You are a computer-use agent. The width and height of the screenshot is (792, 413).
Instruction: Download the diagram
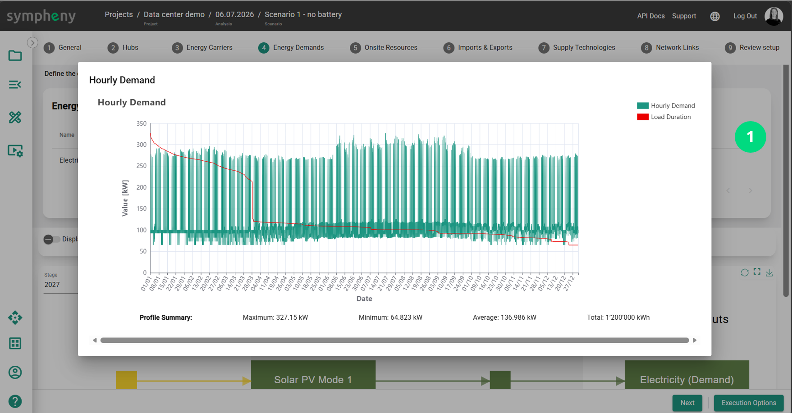click(x=769, y=272)
